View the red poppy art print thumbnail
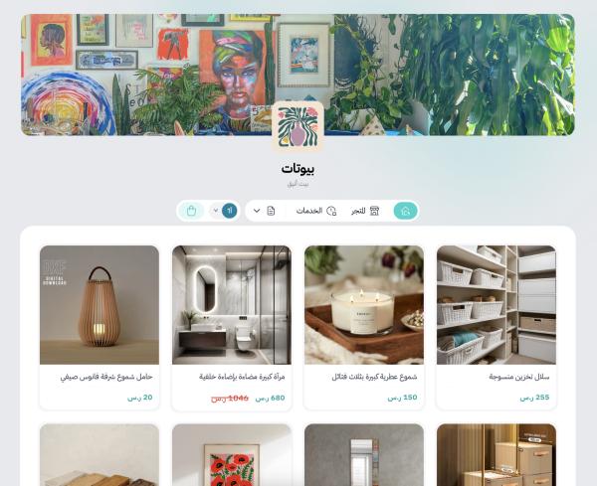The height and width of the screenshot is (486, 597). (x=232, y=455)
